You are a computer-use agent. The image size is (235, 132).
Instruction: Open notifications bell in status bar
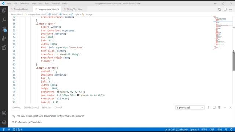231,129
